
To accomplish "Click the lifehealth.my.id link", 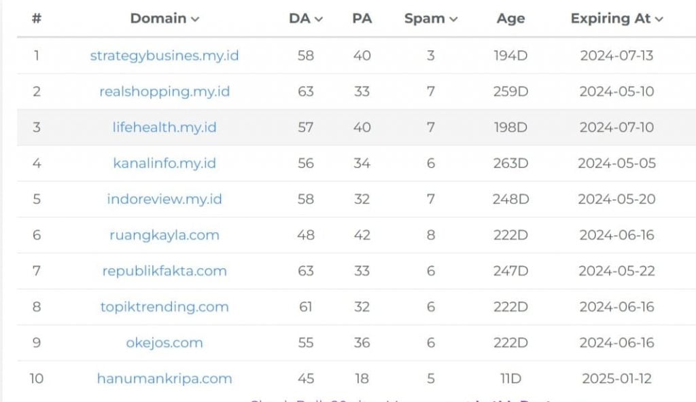I will point(164,128).
